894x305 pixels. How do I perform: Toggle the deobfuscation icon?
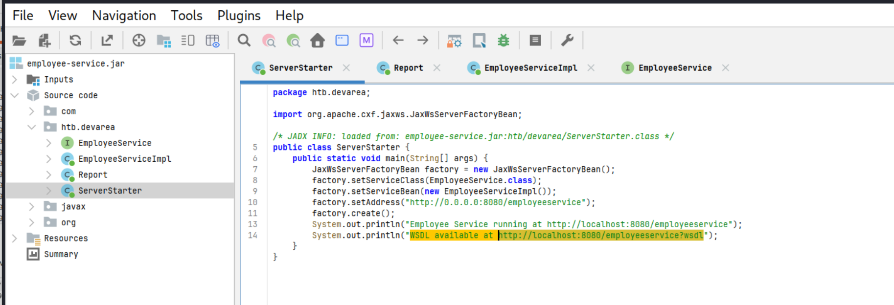[454, 41]
